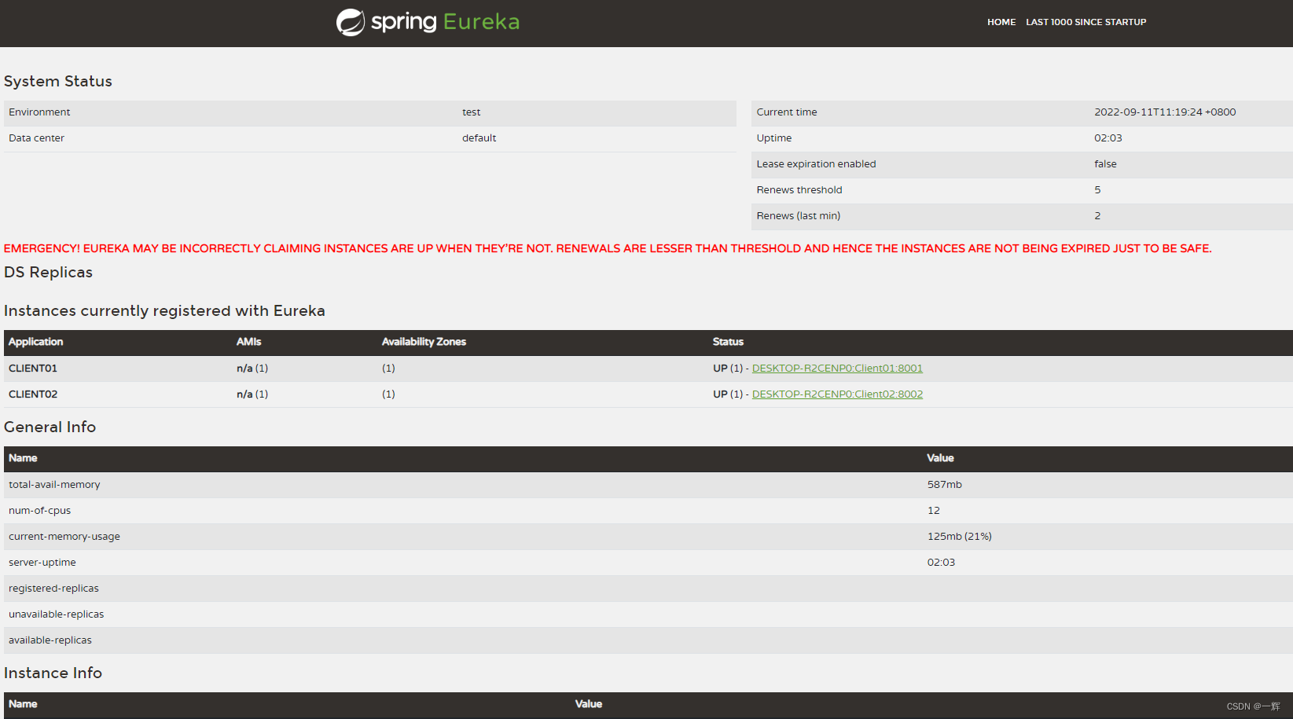The image size is (1293, 719).
Task: Click the total-avail-memory row name
Action: tap(54, 485)
